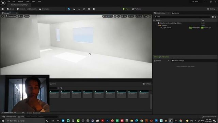Toggle visibility column eye in outliner header
This screenshot has width=218, height=123.
pos(154,20)
